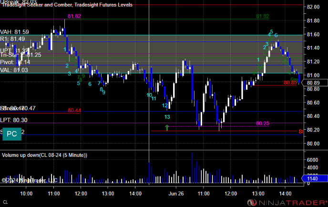The image size is (328, 207).
Task: Click the green 81.82 price label
Action: [x=263, y=16]
